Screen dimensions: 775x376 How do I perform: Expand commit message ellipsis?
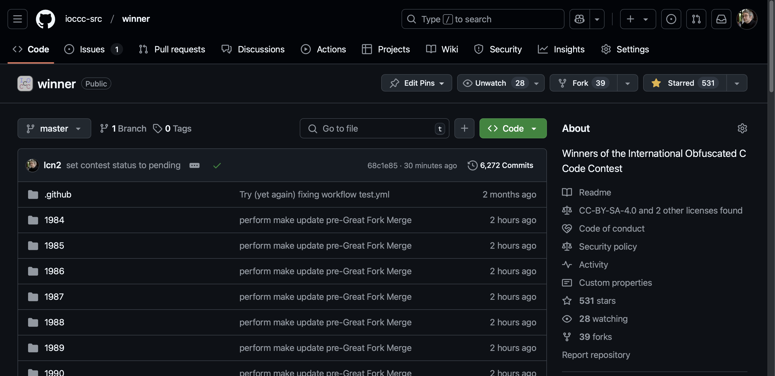[194, 165]
